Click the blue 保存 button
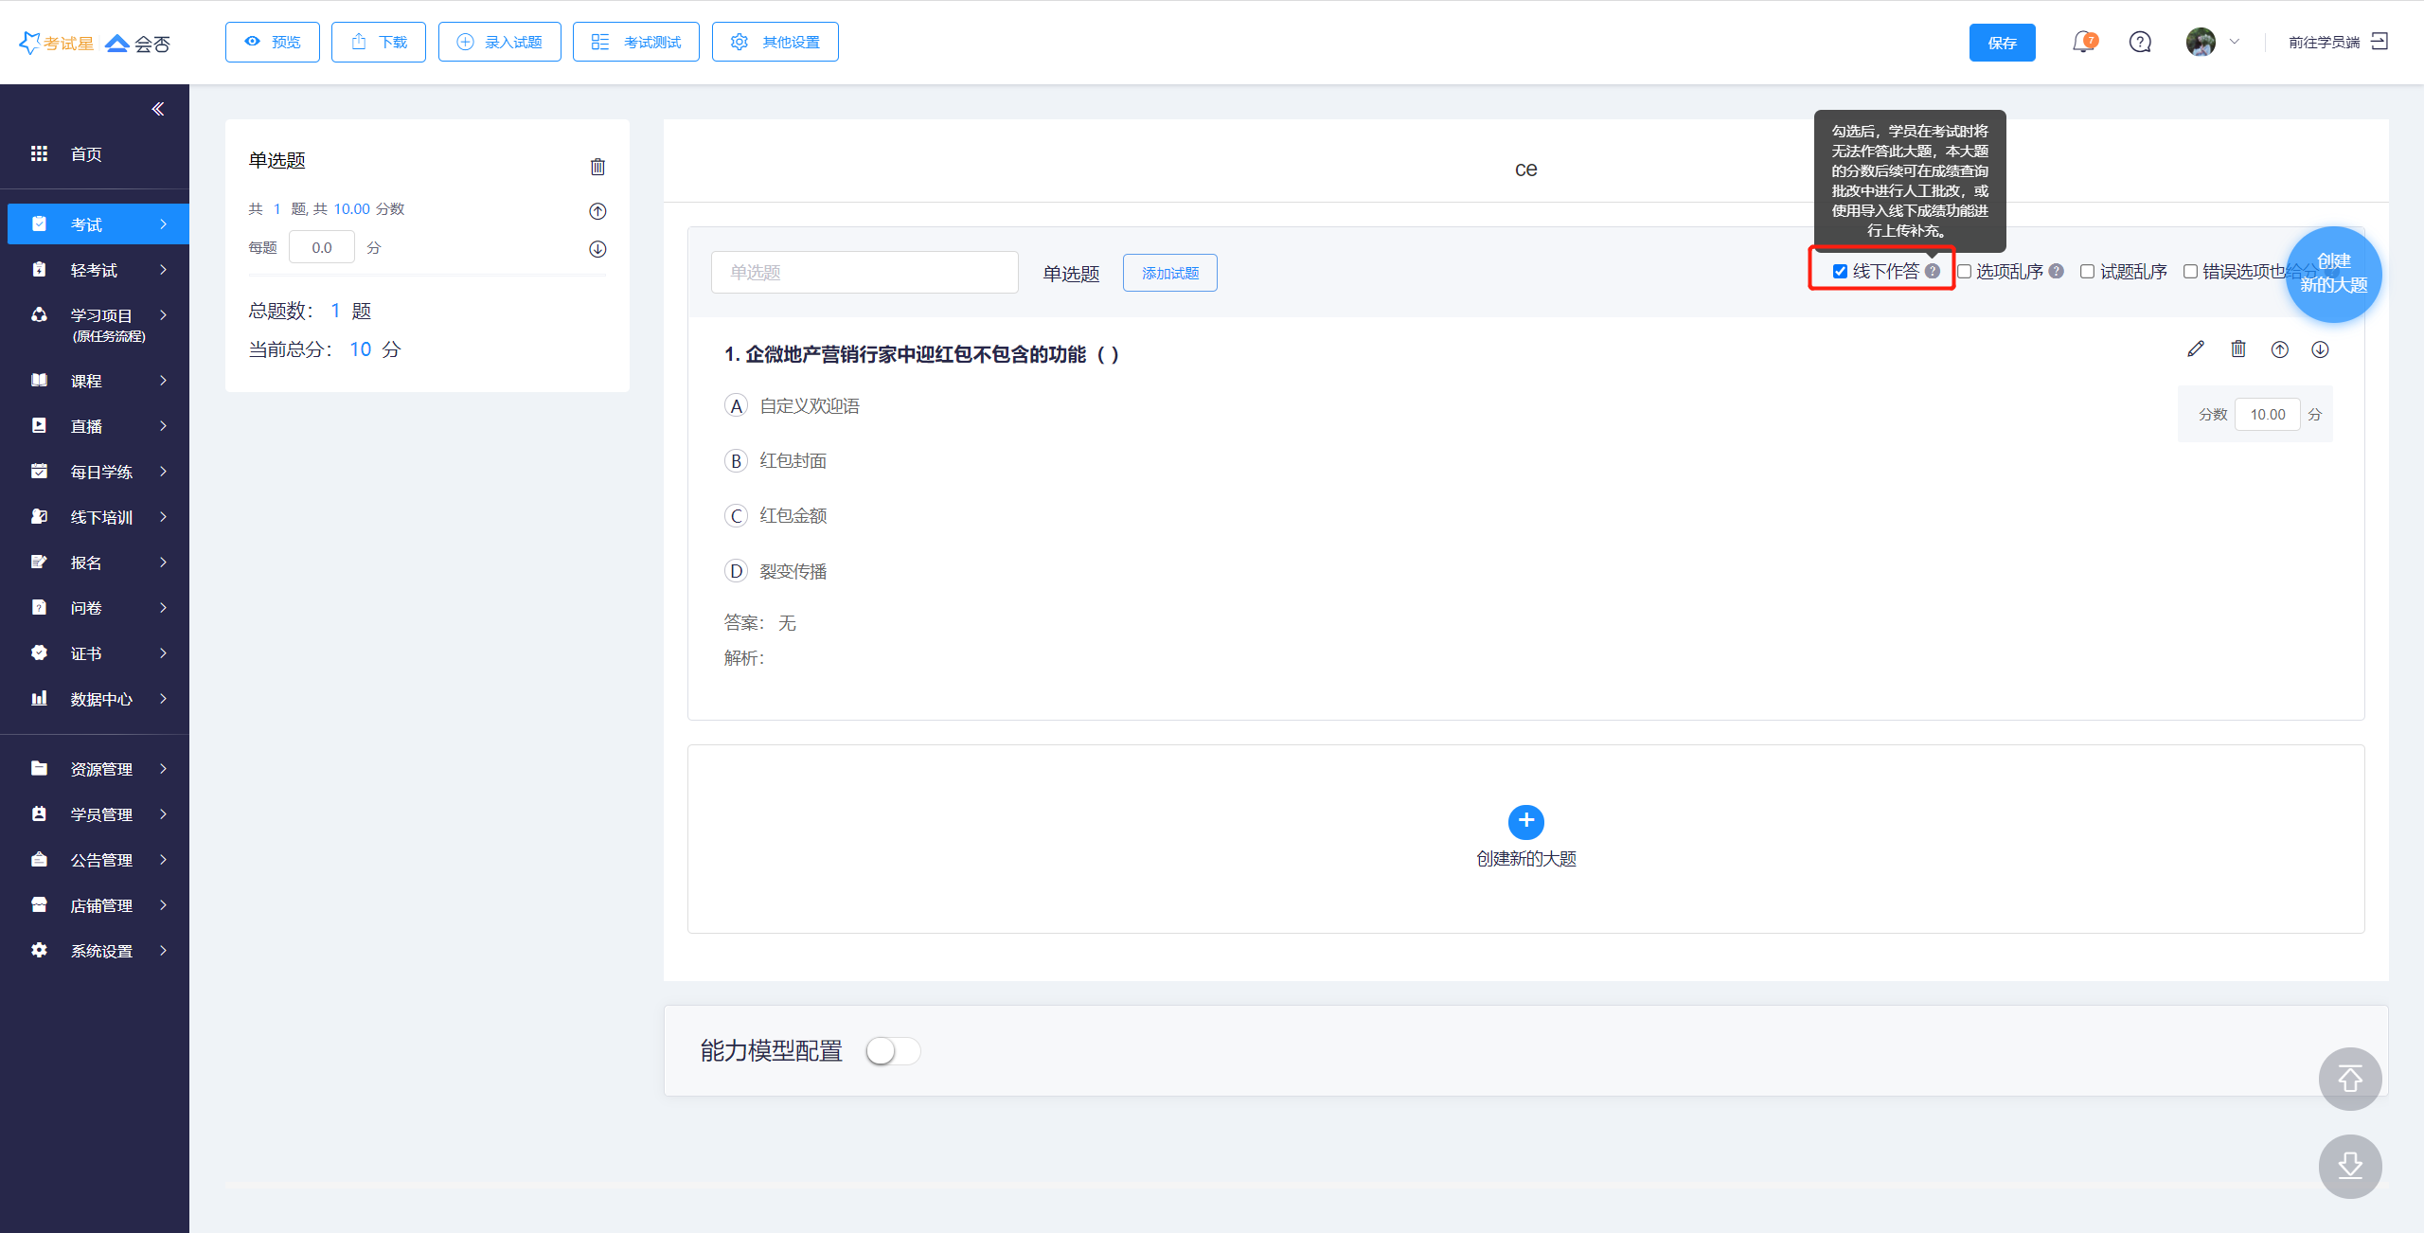The height and width of the screenshot is (1233, 2424). 2002,43
